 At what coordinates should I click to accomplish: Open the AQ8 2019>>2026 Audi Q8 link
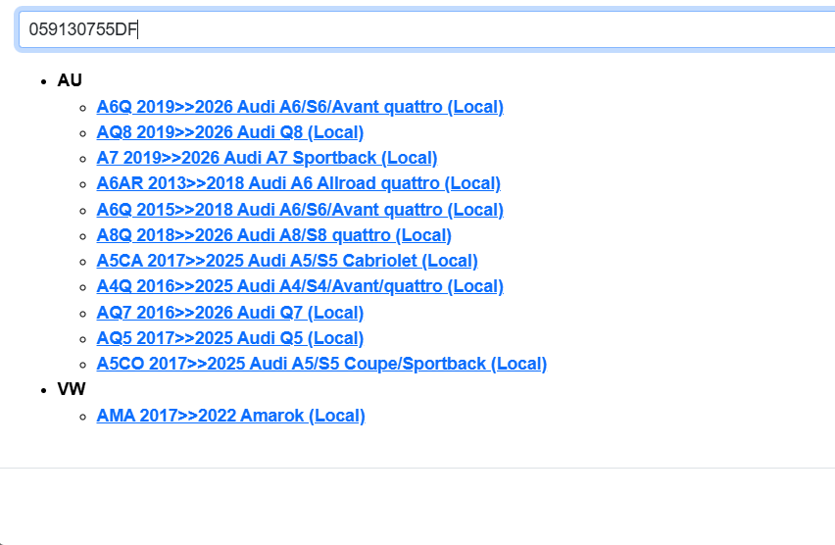coord(229,132)
